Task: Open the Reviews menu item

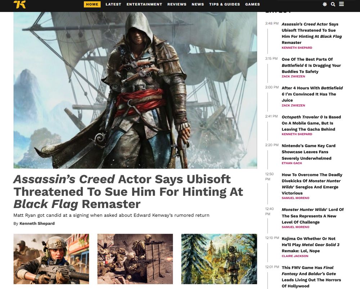Action: coord(177,4)
